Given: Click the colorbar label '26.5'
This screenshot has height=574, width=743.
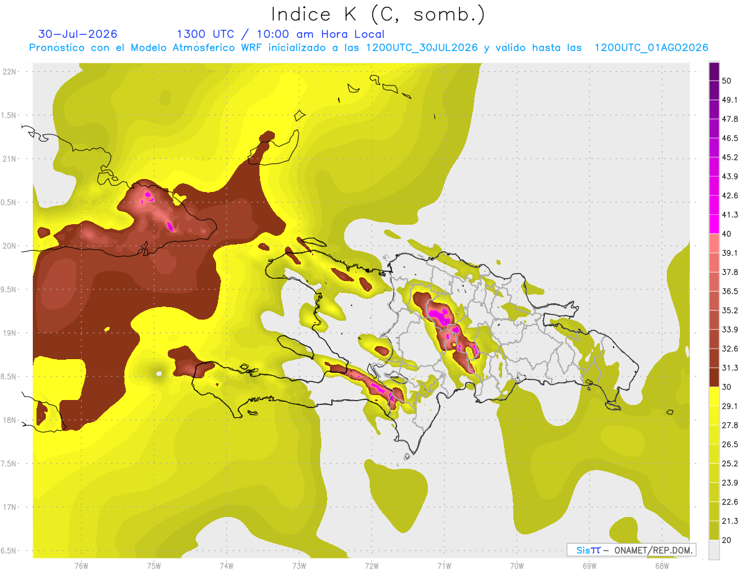Looking at the screenshot, I should (730, 444).
